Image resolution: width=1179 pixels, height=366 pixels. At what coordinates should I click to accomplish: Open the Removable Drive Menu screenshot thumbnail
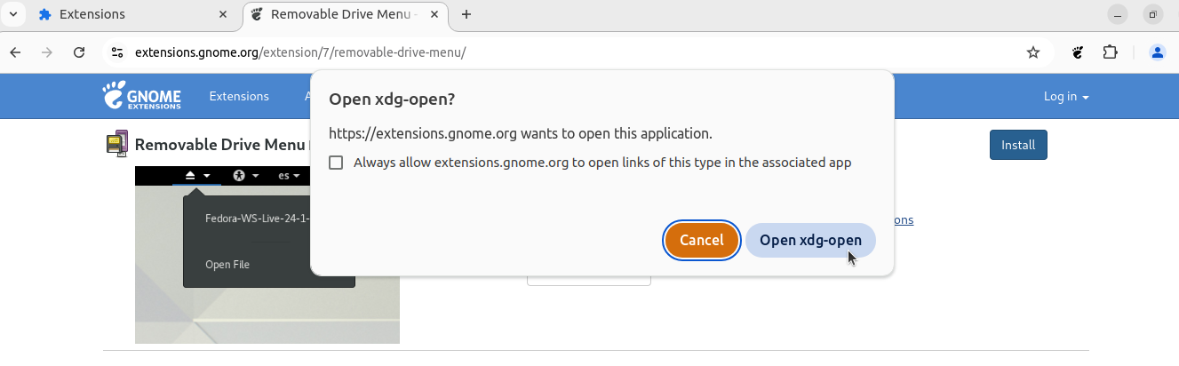pos(267,254)
